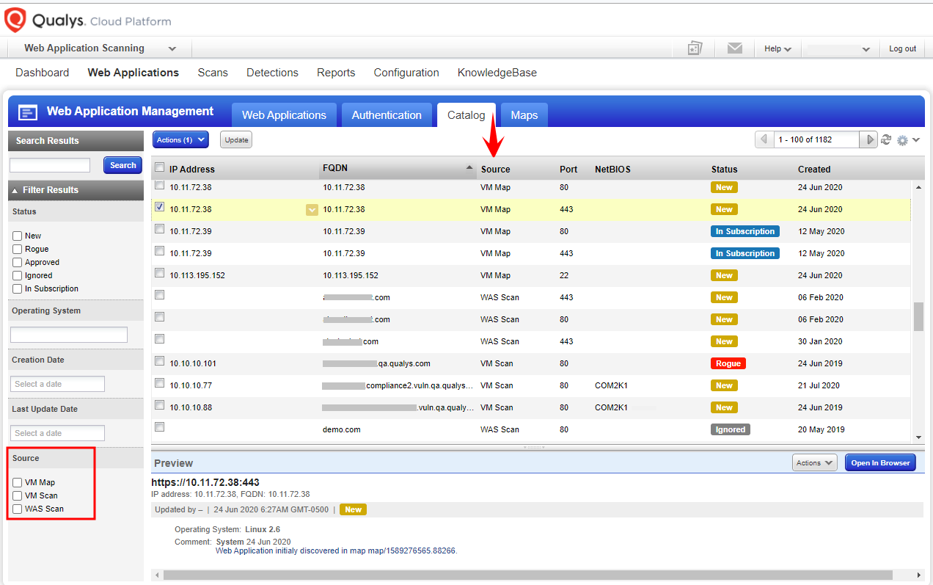
Task: Open the Preview pane Actions dropdown
Action: click(814, 463)
